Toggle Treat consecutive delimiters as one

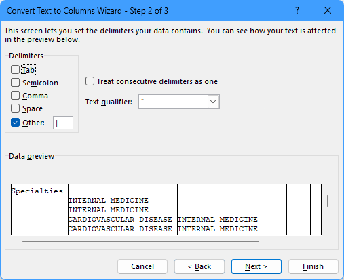point(90,81)
